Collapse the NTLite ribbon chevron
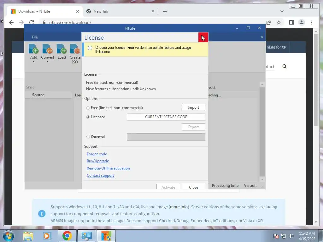This screenshot has width=323, height=242. 262,37
